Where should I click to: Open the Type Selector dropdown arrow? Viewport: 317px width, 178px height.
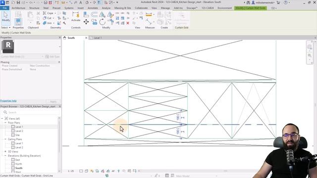[x=59, y=46]
